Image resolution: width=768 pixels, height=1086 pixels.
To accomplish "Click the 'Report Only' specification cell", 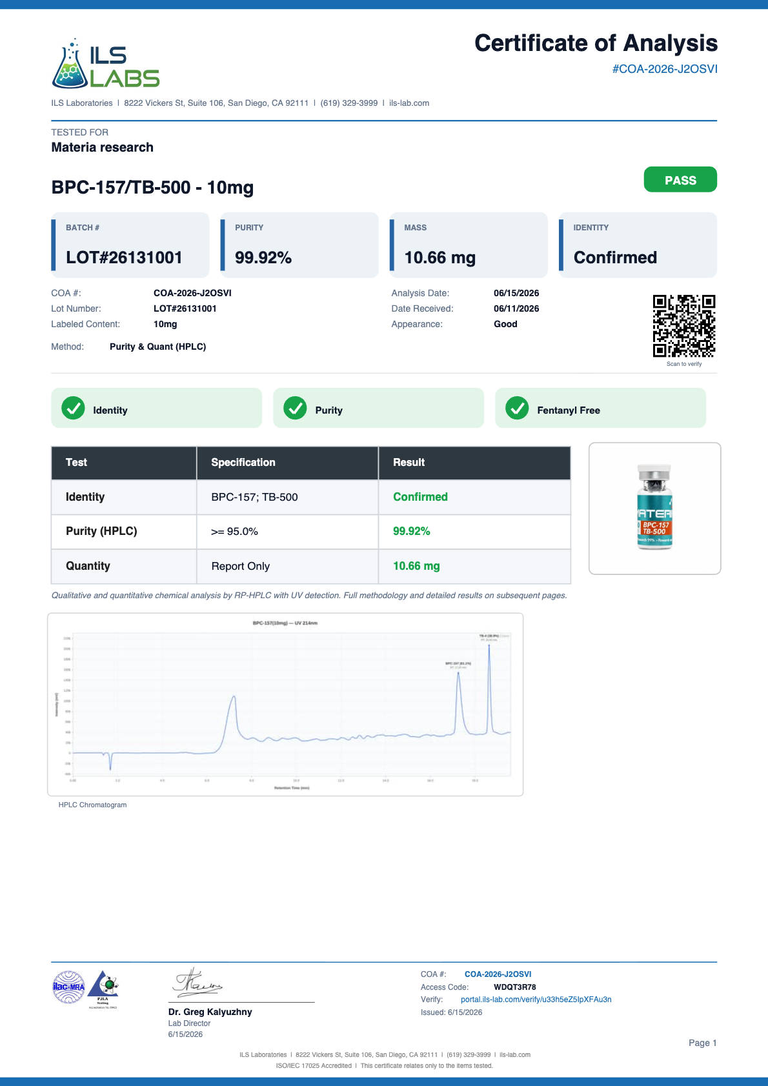I will pyautogui.click(x=287, y=567).
